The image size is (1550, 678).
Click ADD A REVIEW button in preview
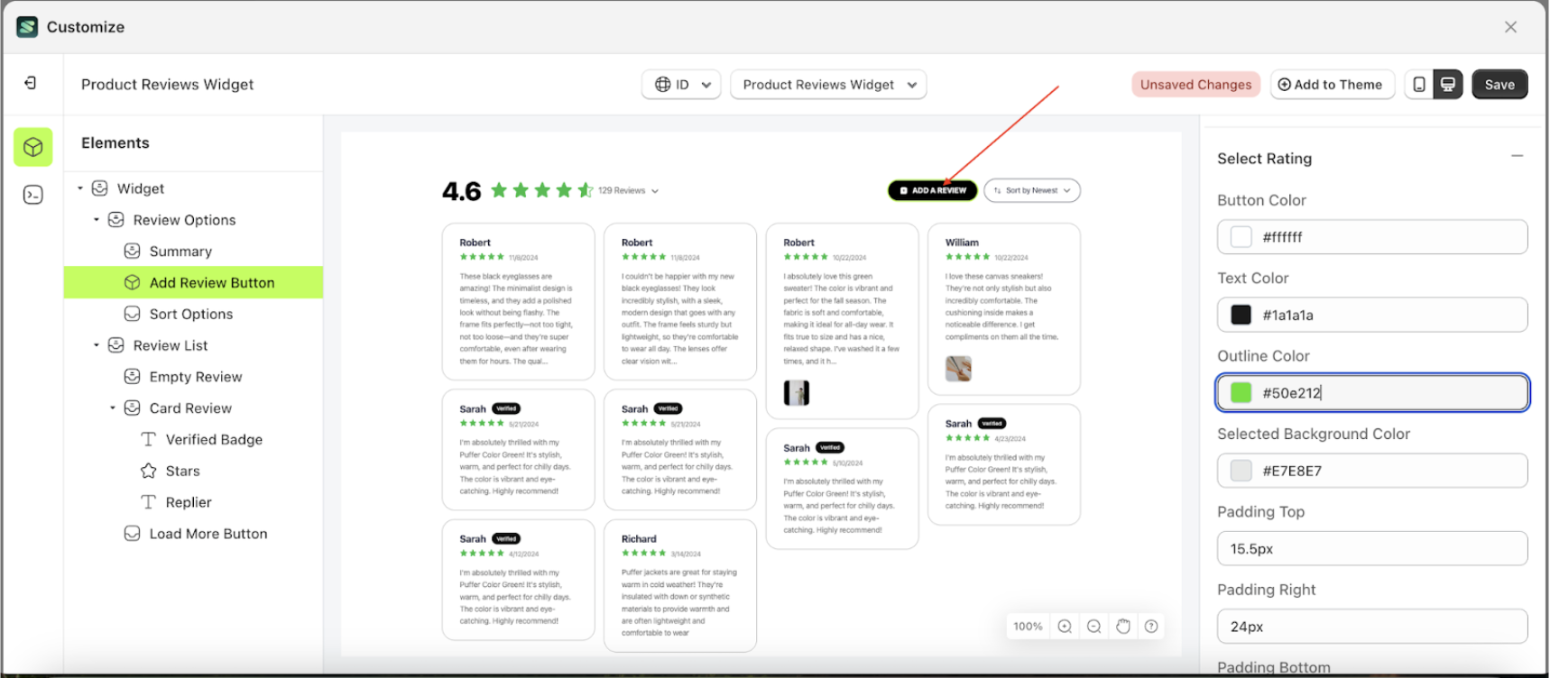tap(933, 190)
